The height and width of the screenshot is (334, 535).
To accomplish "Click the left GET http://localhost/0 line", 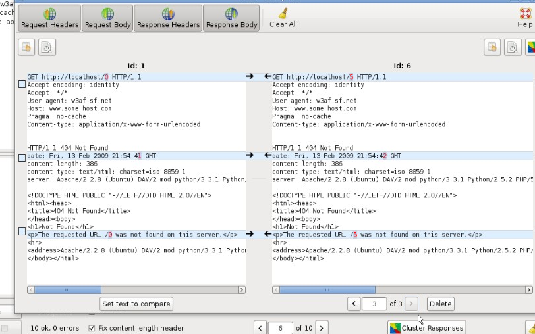I will pos(84,77).
